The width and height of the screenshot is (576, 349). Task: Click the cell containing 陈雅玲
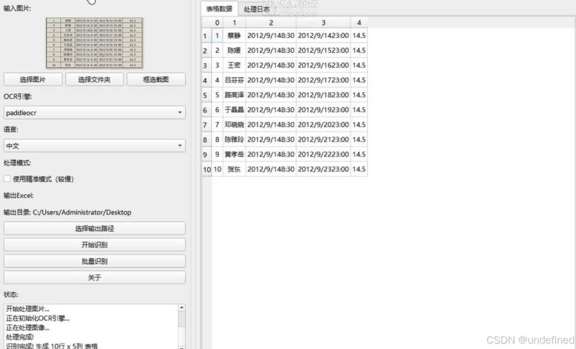pyautogui.click(x=234, y=140)
